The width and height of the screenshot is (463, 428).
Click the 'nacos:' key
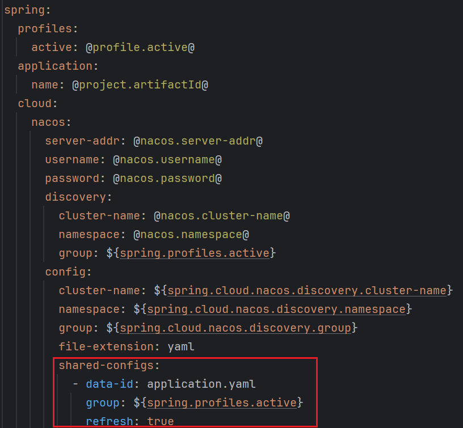pyautogui.click(x=52, y=122)
